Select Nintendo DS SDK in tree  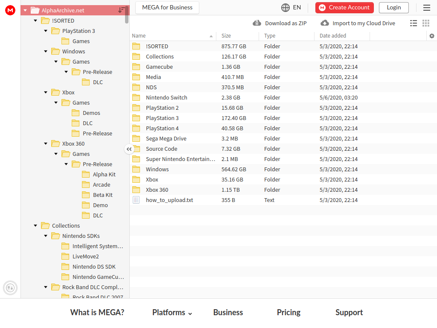[94, 266]
